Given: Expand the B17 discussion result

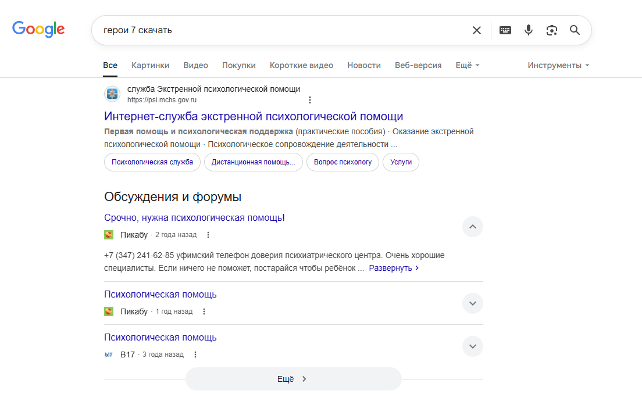Looking at the screenshot, I should pos(472,346).
